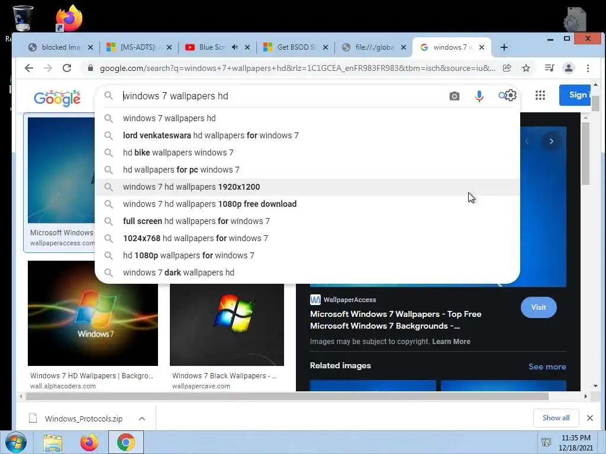Viewport: 606px width, 454px height.
Task: Click Chrome icon in the taskbar
Action: tap(125, 442)
